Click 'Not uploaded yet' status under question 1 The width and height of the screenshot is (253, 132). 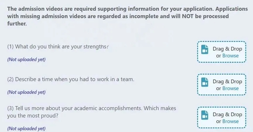pos(26,59)
